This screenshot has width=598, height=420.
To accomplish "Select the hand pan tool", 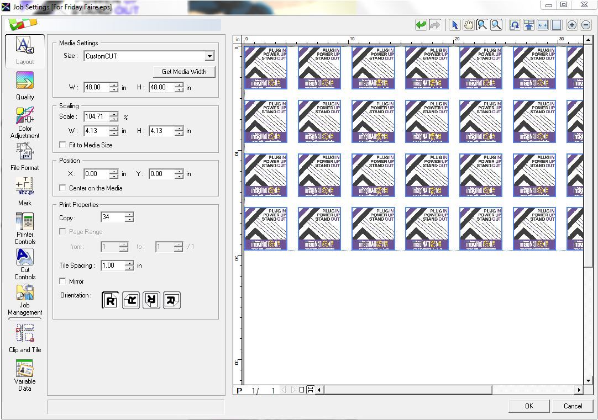I will (x=468, y=25).
